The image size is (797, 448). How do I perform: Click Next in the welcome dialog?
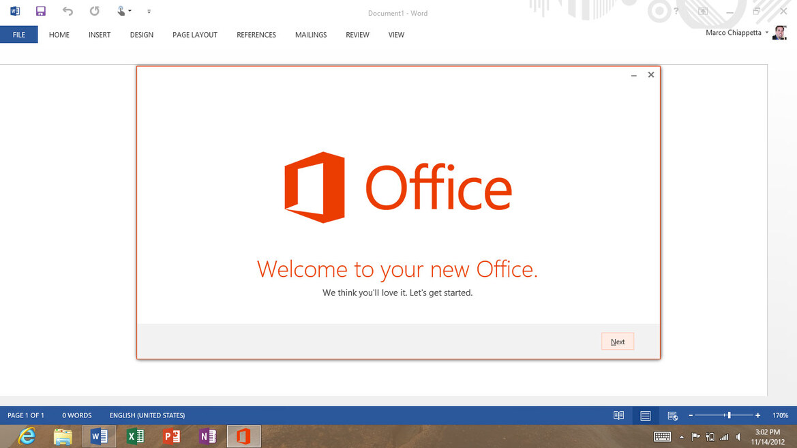pyautogui.click(x=618, y=342)
